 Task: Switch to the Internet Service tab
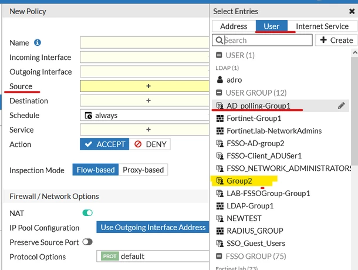(322, 26)
